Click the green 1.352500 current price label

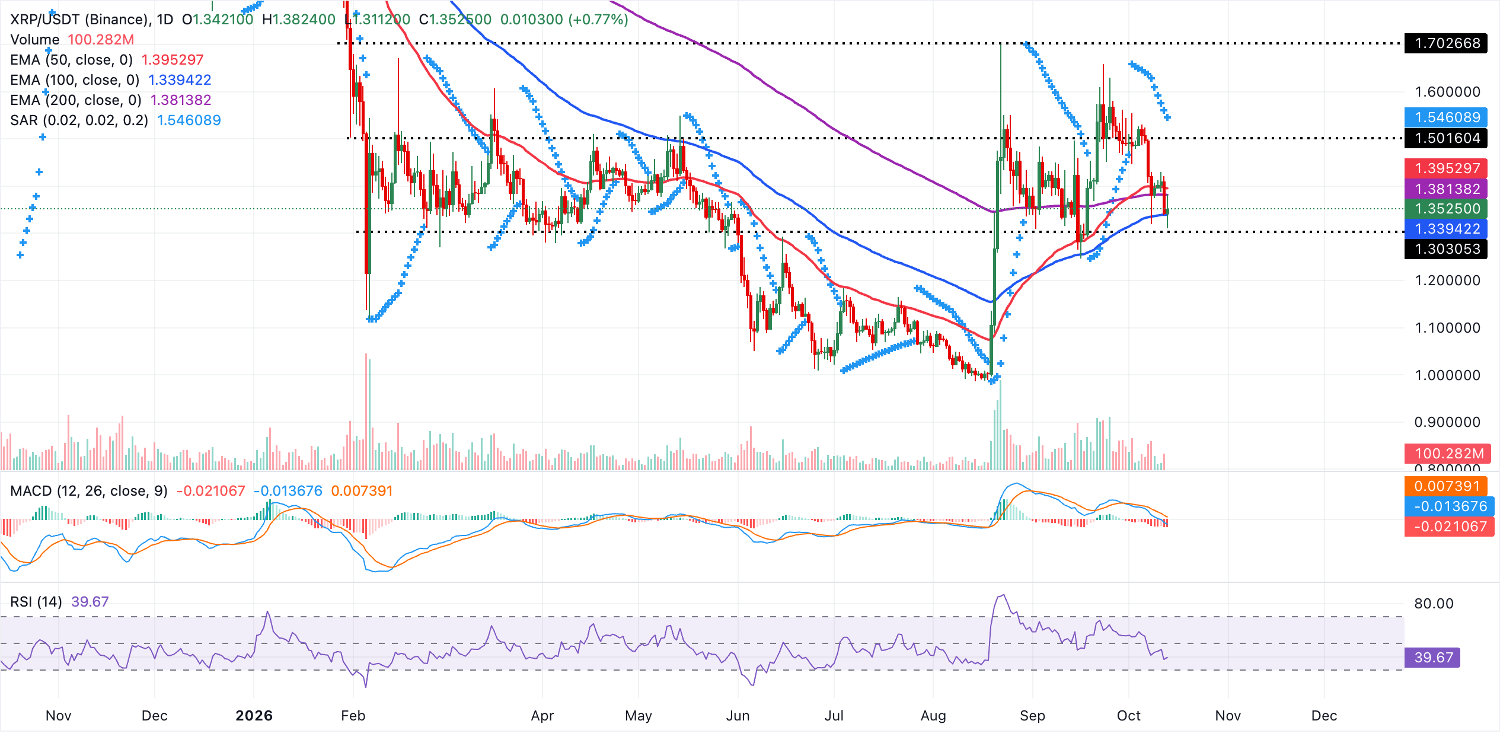click(1446, 209)
